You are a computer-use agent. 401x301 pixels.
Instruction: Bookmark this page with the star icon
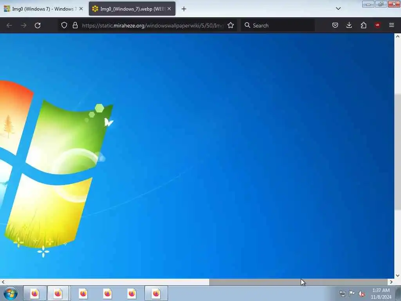(231, 25)
